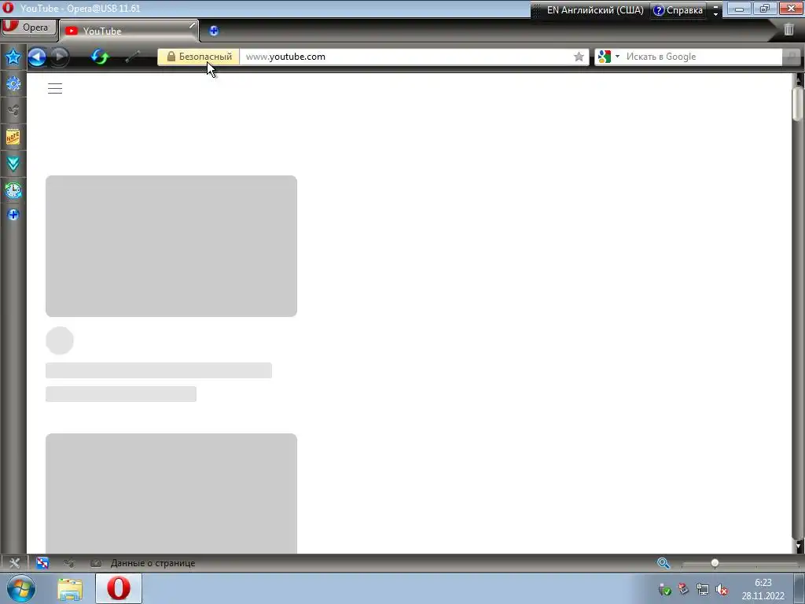Toggle the Opera Turbo status icon
The width and height of the screenshot is (805, 604).
95,563
